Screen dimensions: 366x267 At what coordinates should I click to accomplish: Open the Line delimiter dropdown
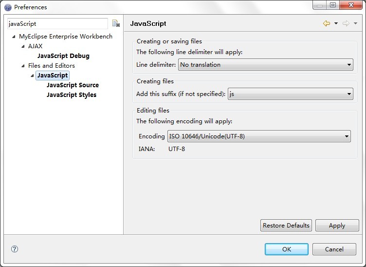click(266, 65)
